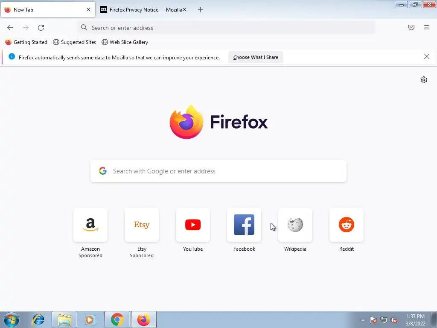Switch to Firefox Privacy Notice tab
The image size is (437, 328).
point(143,9)
